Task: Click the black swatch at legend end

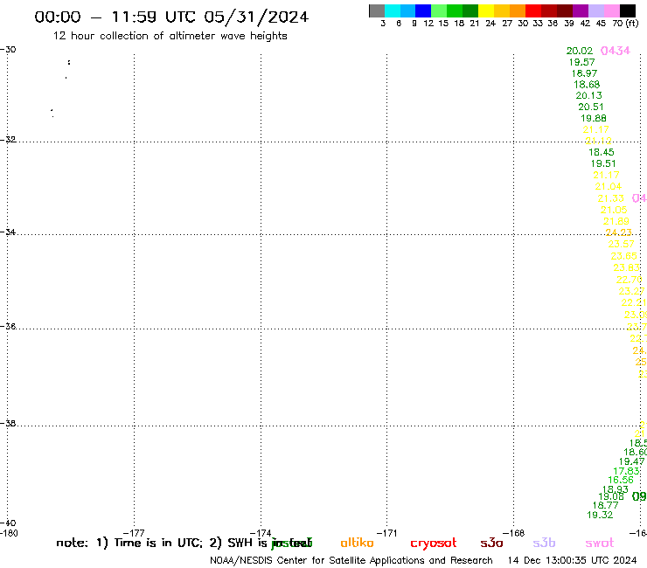Action: point(628,10)
